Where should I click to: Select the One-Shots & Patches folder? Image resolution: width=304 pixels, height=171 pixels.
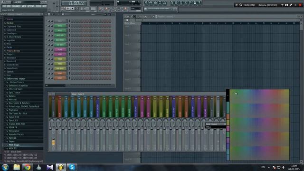coord(19,103)
